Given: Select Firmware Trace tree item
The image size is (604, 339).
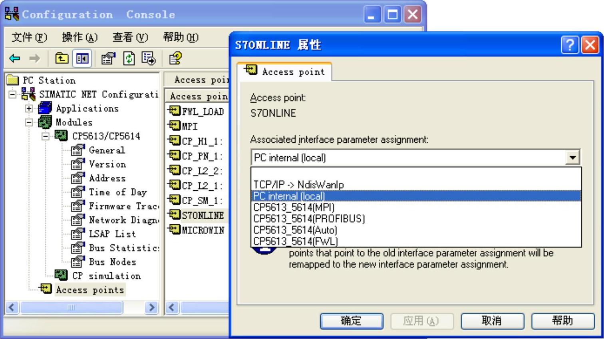Looking at the screenshot, I should point(123,206).
